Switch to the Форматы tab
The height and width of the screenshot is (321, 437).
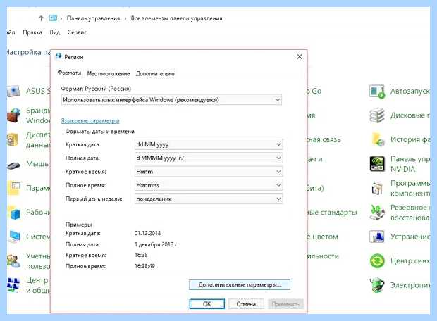(x=69, y=73)
